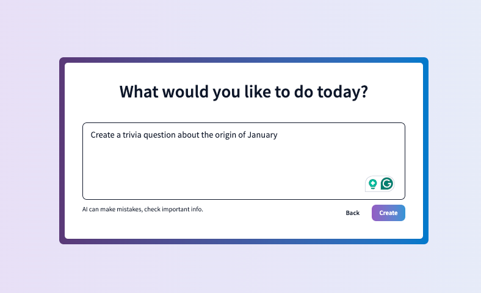Click the word trivia in the prompt

[132, 135]
